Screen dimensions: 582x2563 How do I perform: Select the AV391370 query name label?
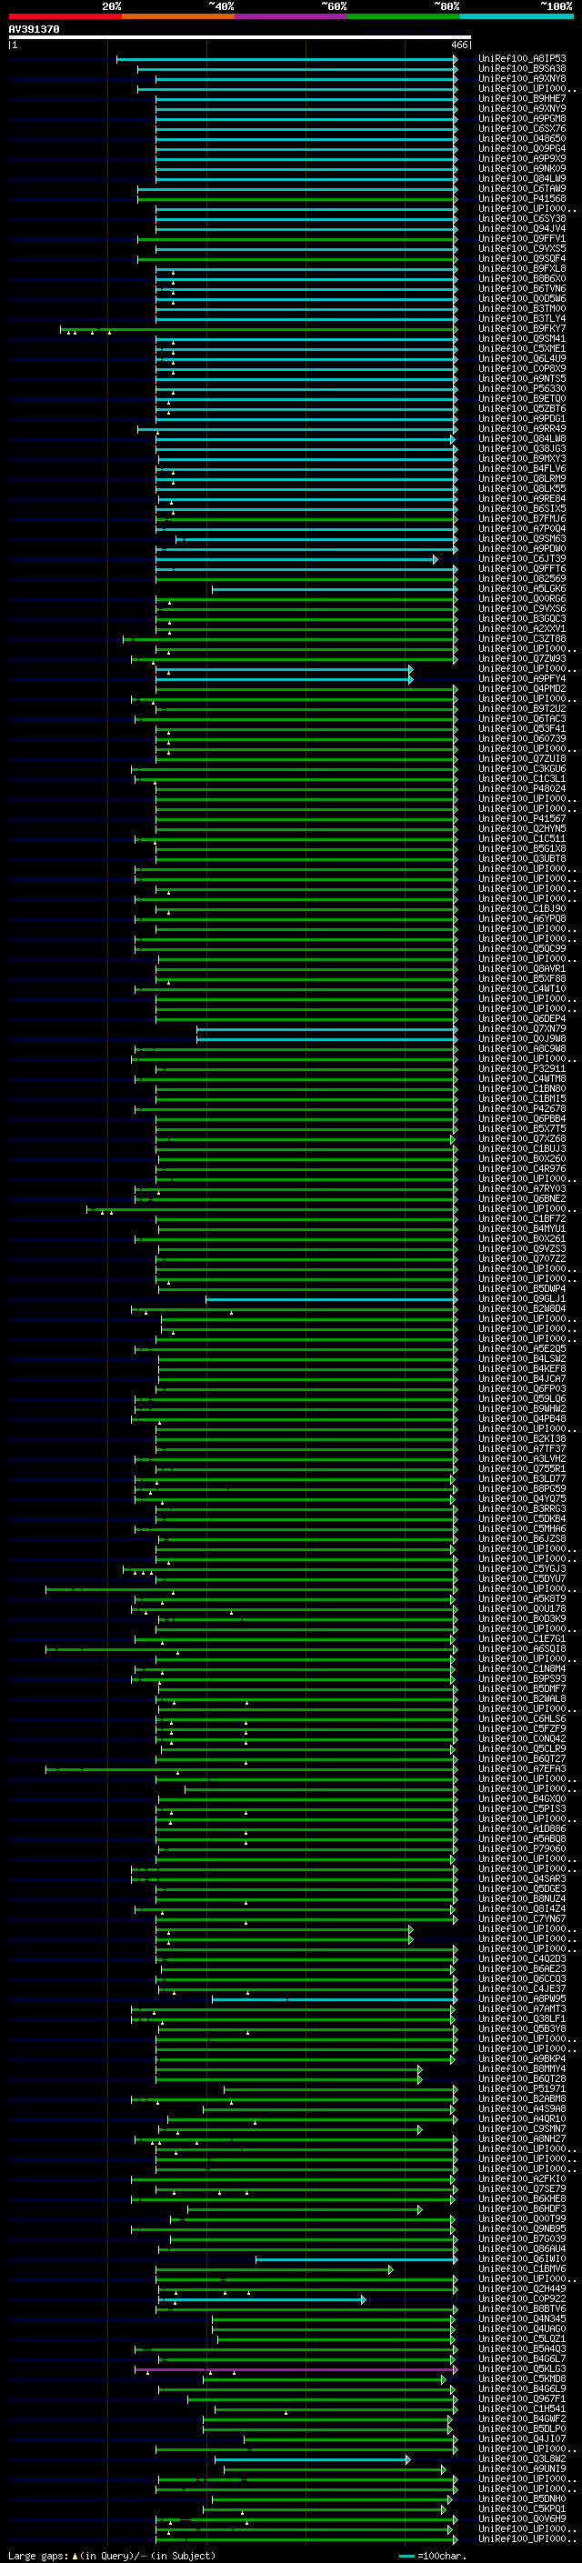[x=34, y=30]
